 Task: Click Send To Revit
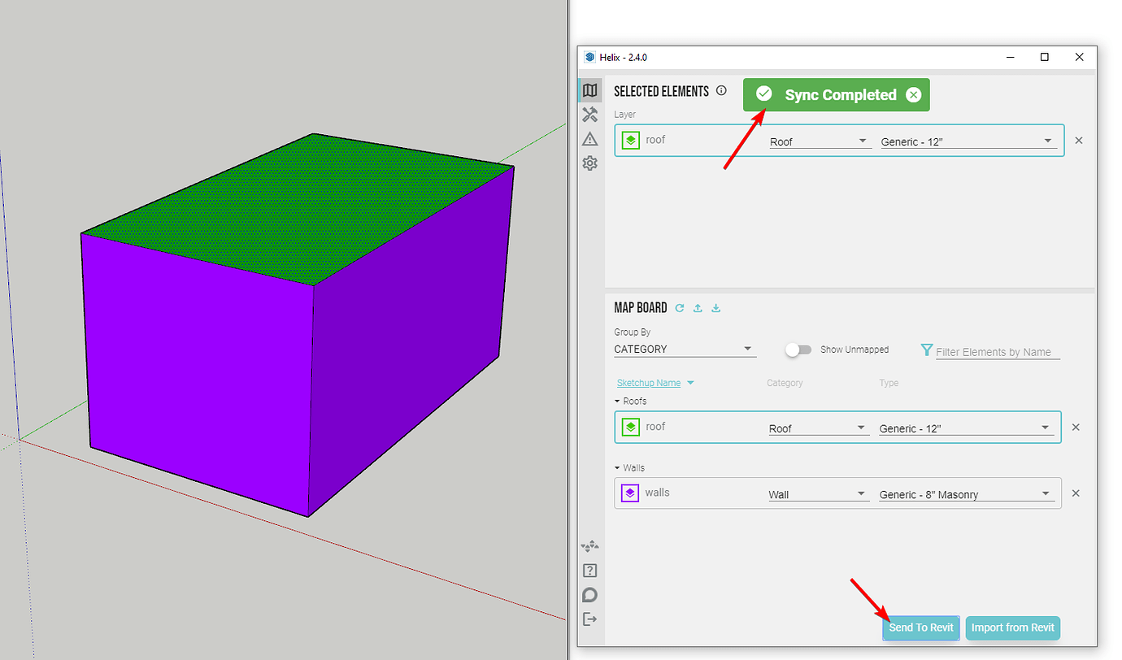point(920,627)
